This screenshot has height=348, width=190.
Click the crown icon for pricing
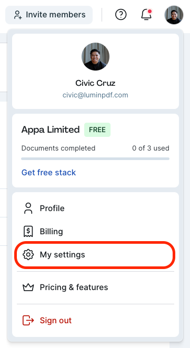28,287
